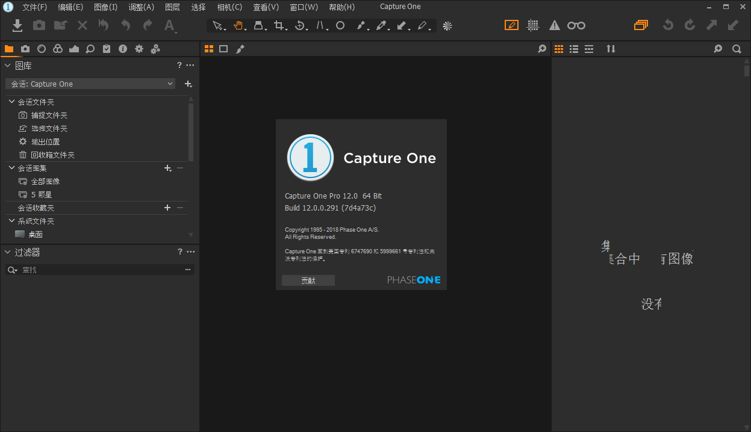The height and width of the screenshot is (432, 751).
Task: Click the camera Capture icon in the toolbar
Action: (x=39, y=25)
